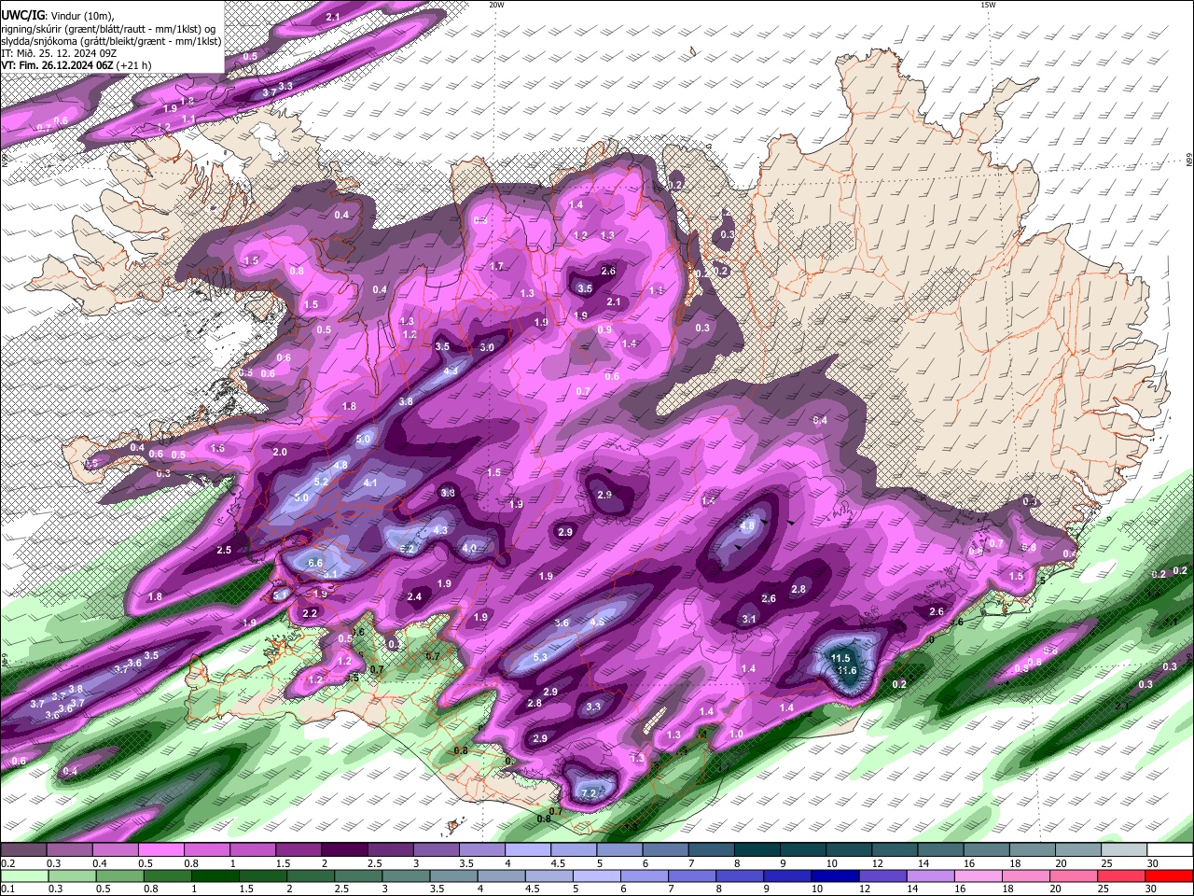Click the '0.1' label on rain scale
The height and width of the screenshot is (896, 1194).
click(x=8, y=889)
